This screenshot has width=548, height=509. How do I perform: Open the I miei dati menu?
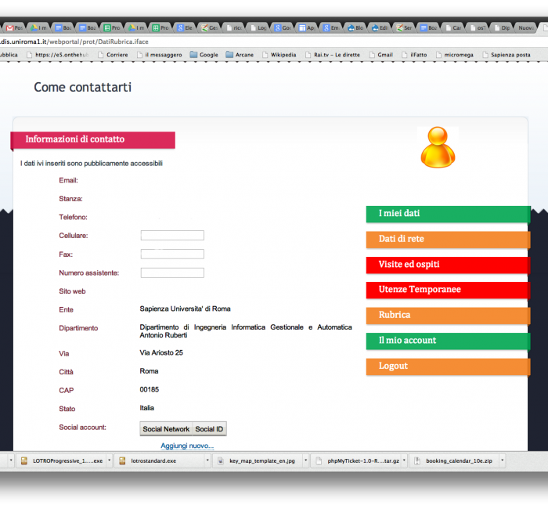448,213
